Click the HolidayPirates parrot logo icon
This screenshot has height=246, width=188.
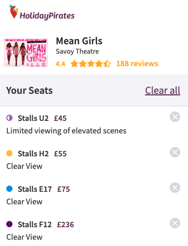coord(14,11)
